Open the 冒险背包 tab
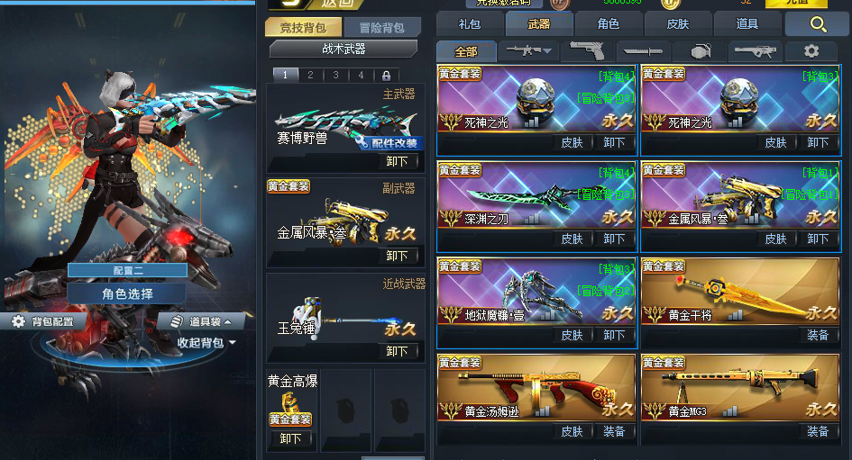852x460 pixels. tap(381, 28)
